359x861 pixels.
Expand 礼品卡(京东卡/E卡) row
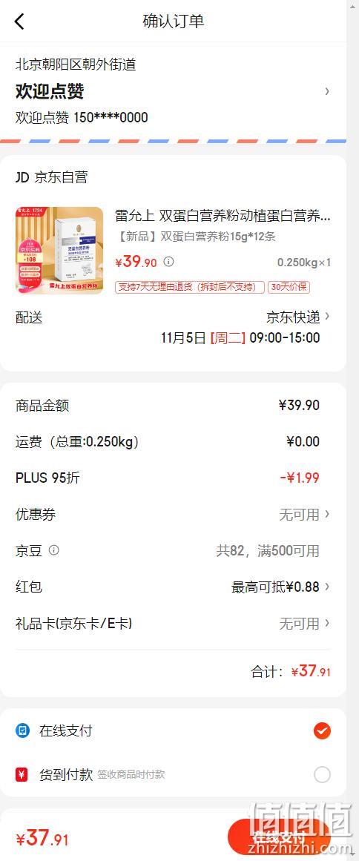click(x=173, y=623)
